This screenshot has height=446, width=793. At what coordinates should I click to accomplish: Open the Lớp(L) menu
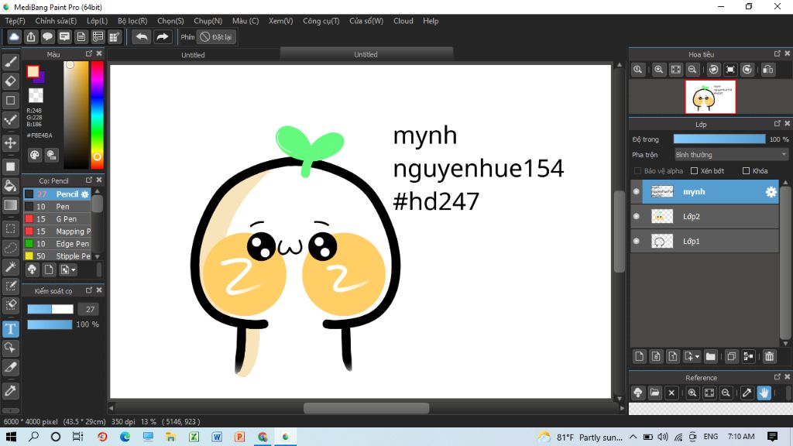click(97, 21)
